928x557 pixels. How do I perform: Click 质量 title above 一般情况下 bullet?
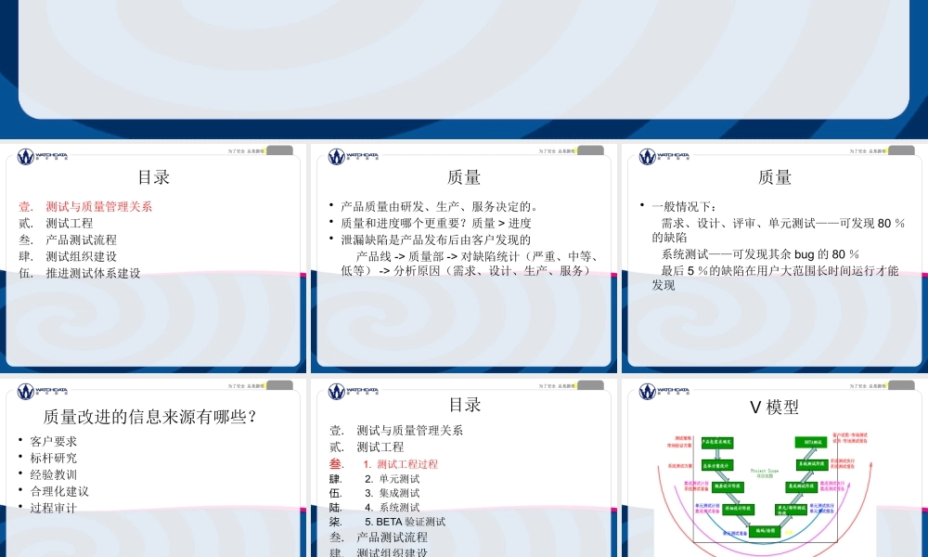(x=775, y=177)
